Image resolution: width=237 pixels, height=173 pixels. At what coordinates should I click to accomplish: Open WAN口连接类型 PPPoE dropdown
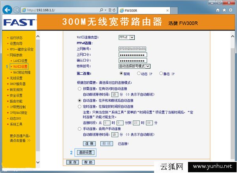coord(126,37)
